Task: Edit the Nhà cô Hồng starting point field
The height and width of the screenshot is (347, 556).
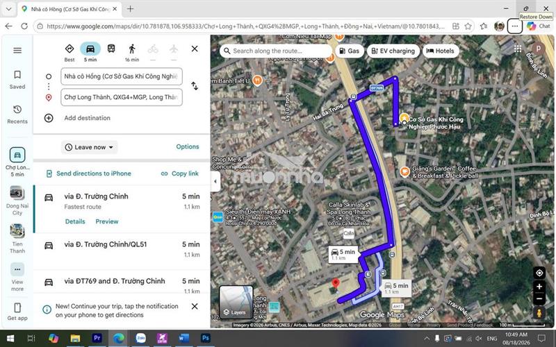Action: point(121,76)
